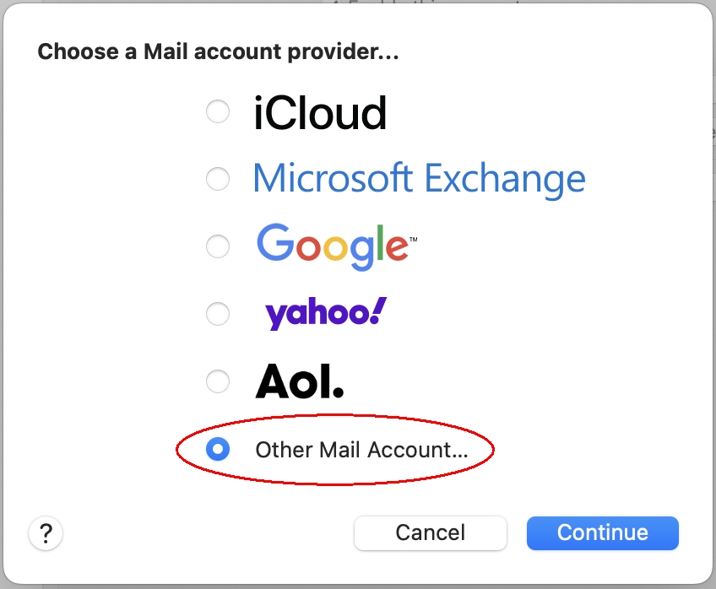716x589 pixels.
Task: Click the "Choose a Mail account provider..." heading
Action: [x=218, y=52]
